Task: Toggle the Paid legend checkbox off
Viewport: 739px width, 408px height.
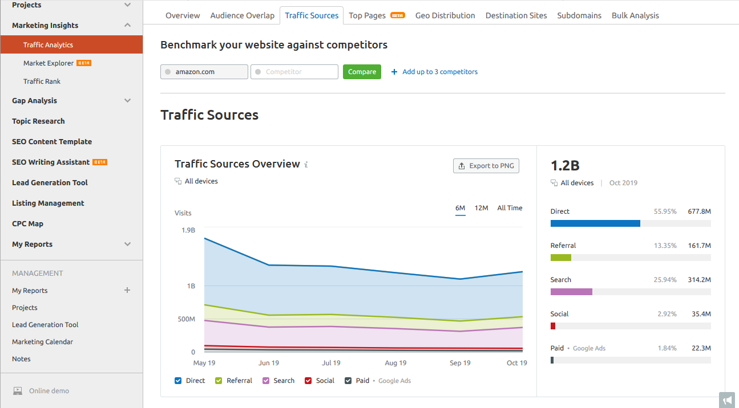Action: pos(347,380)
